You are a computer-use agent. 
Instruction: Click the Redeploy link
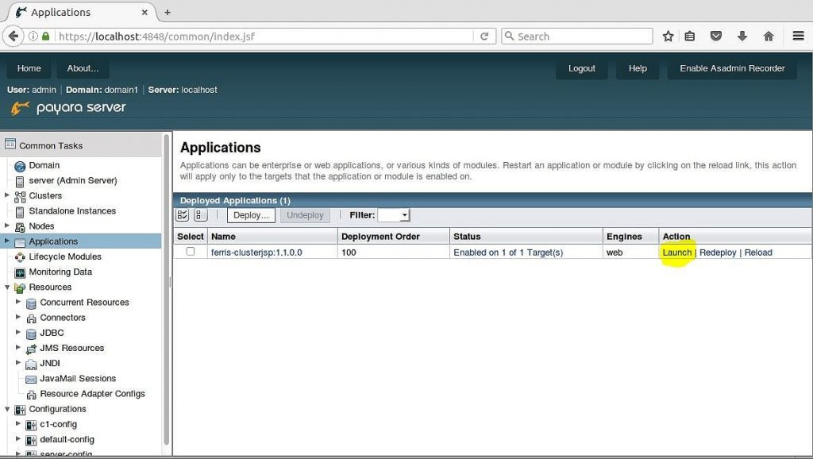pyautogui.click(x=718, y=253)
